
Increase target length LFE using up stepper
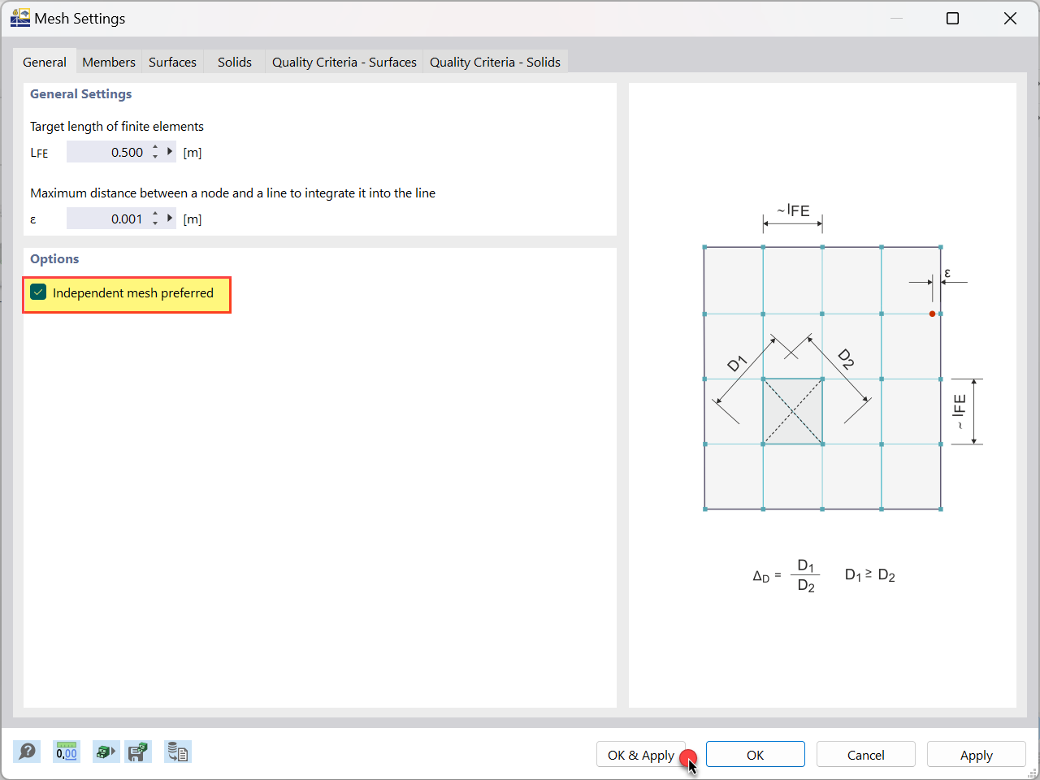154,147
